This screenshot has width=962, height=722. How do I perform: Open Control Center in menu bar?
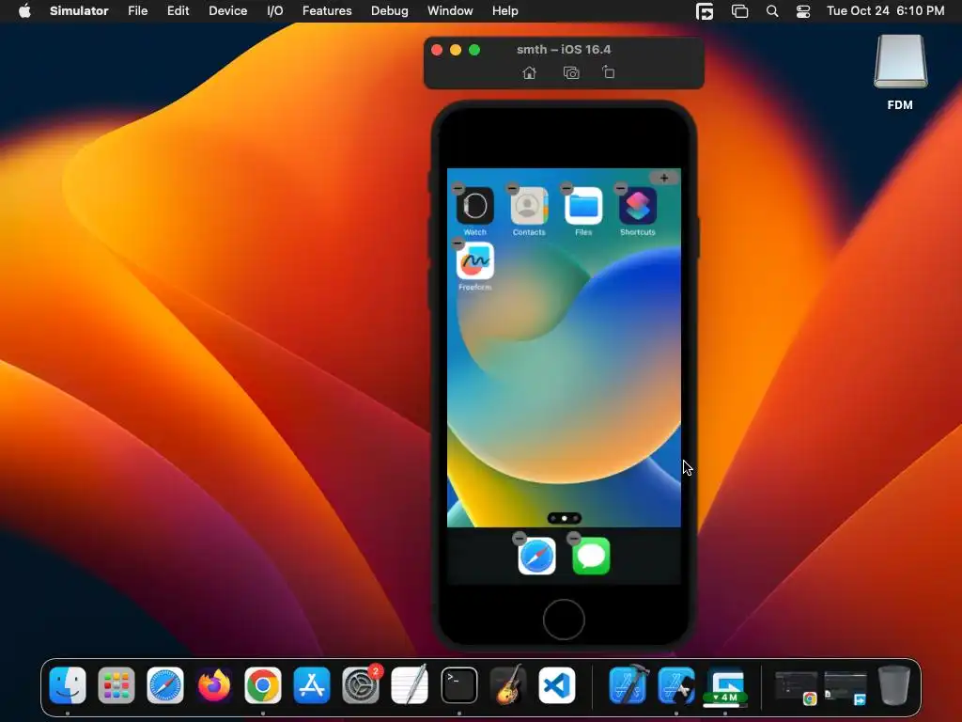(803, 11)
